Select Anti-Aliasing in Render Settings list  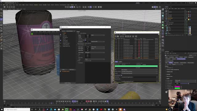(65, 38)
